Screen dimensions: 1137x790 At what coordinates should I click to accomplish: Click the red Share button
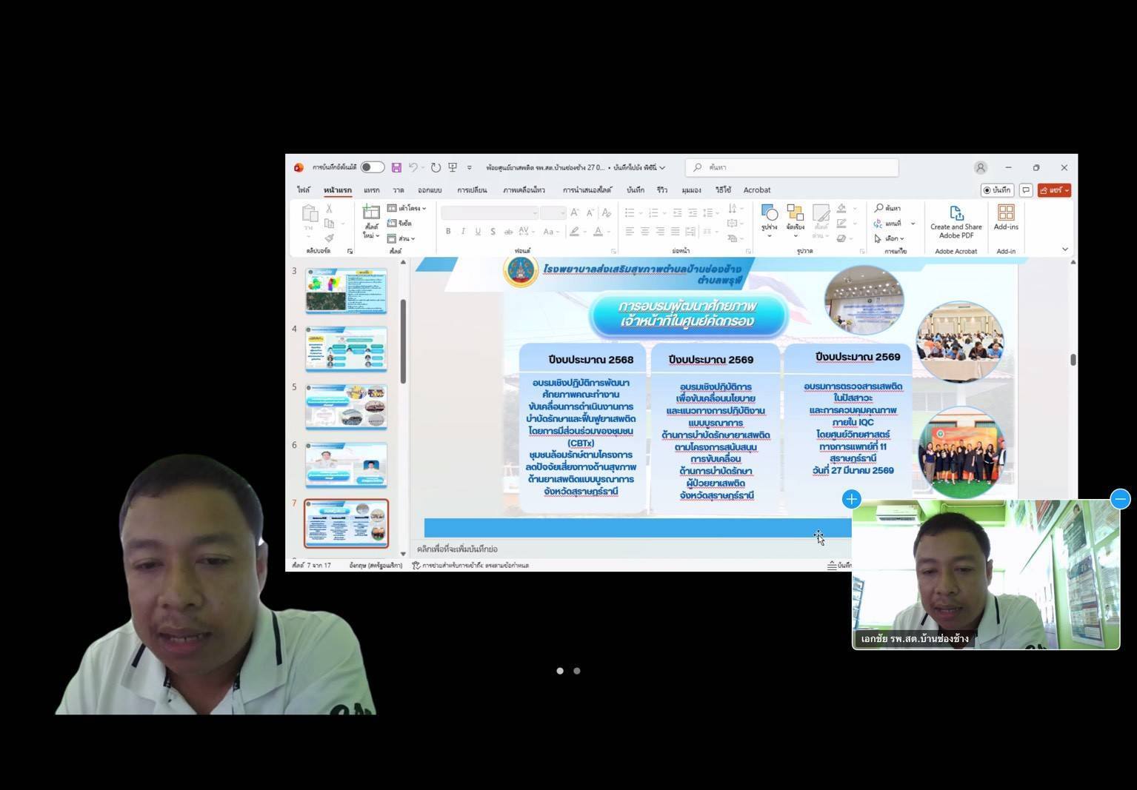tap(1053, 190)
